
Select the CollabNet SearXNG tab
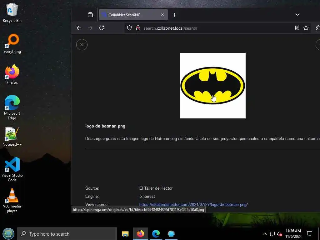[133, 15]
